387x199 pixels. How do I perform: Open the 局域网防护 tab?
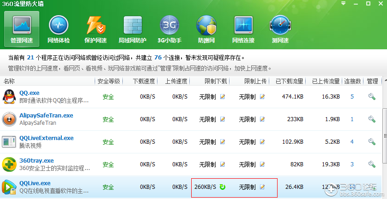click(133, 29)
